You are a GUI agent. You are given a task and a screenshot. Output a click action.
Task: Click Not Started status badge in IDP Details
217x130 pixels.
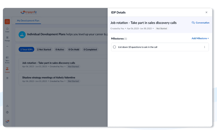click(162, 29)
